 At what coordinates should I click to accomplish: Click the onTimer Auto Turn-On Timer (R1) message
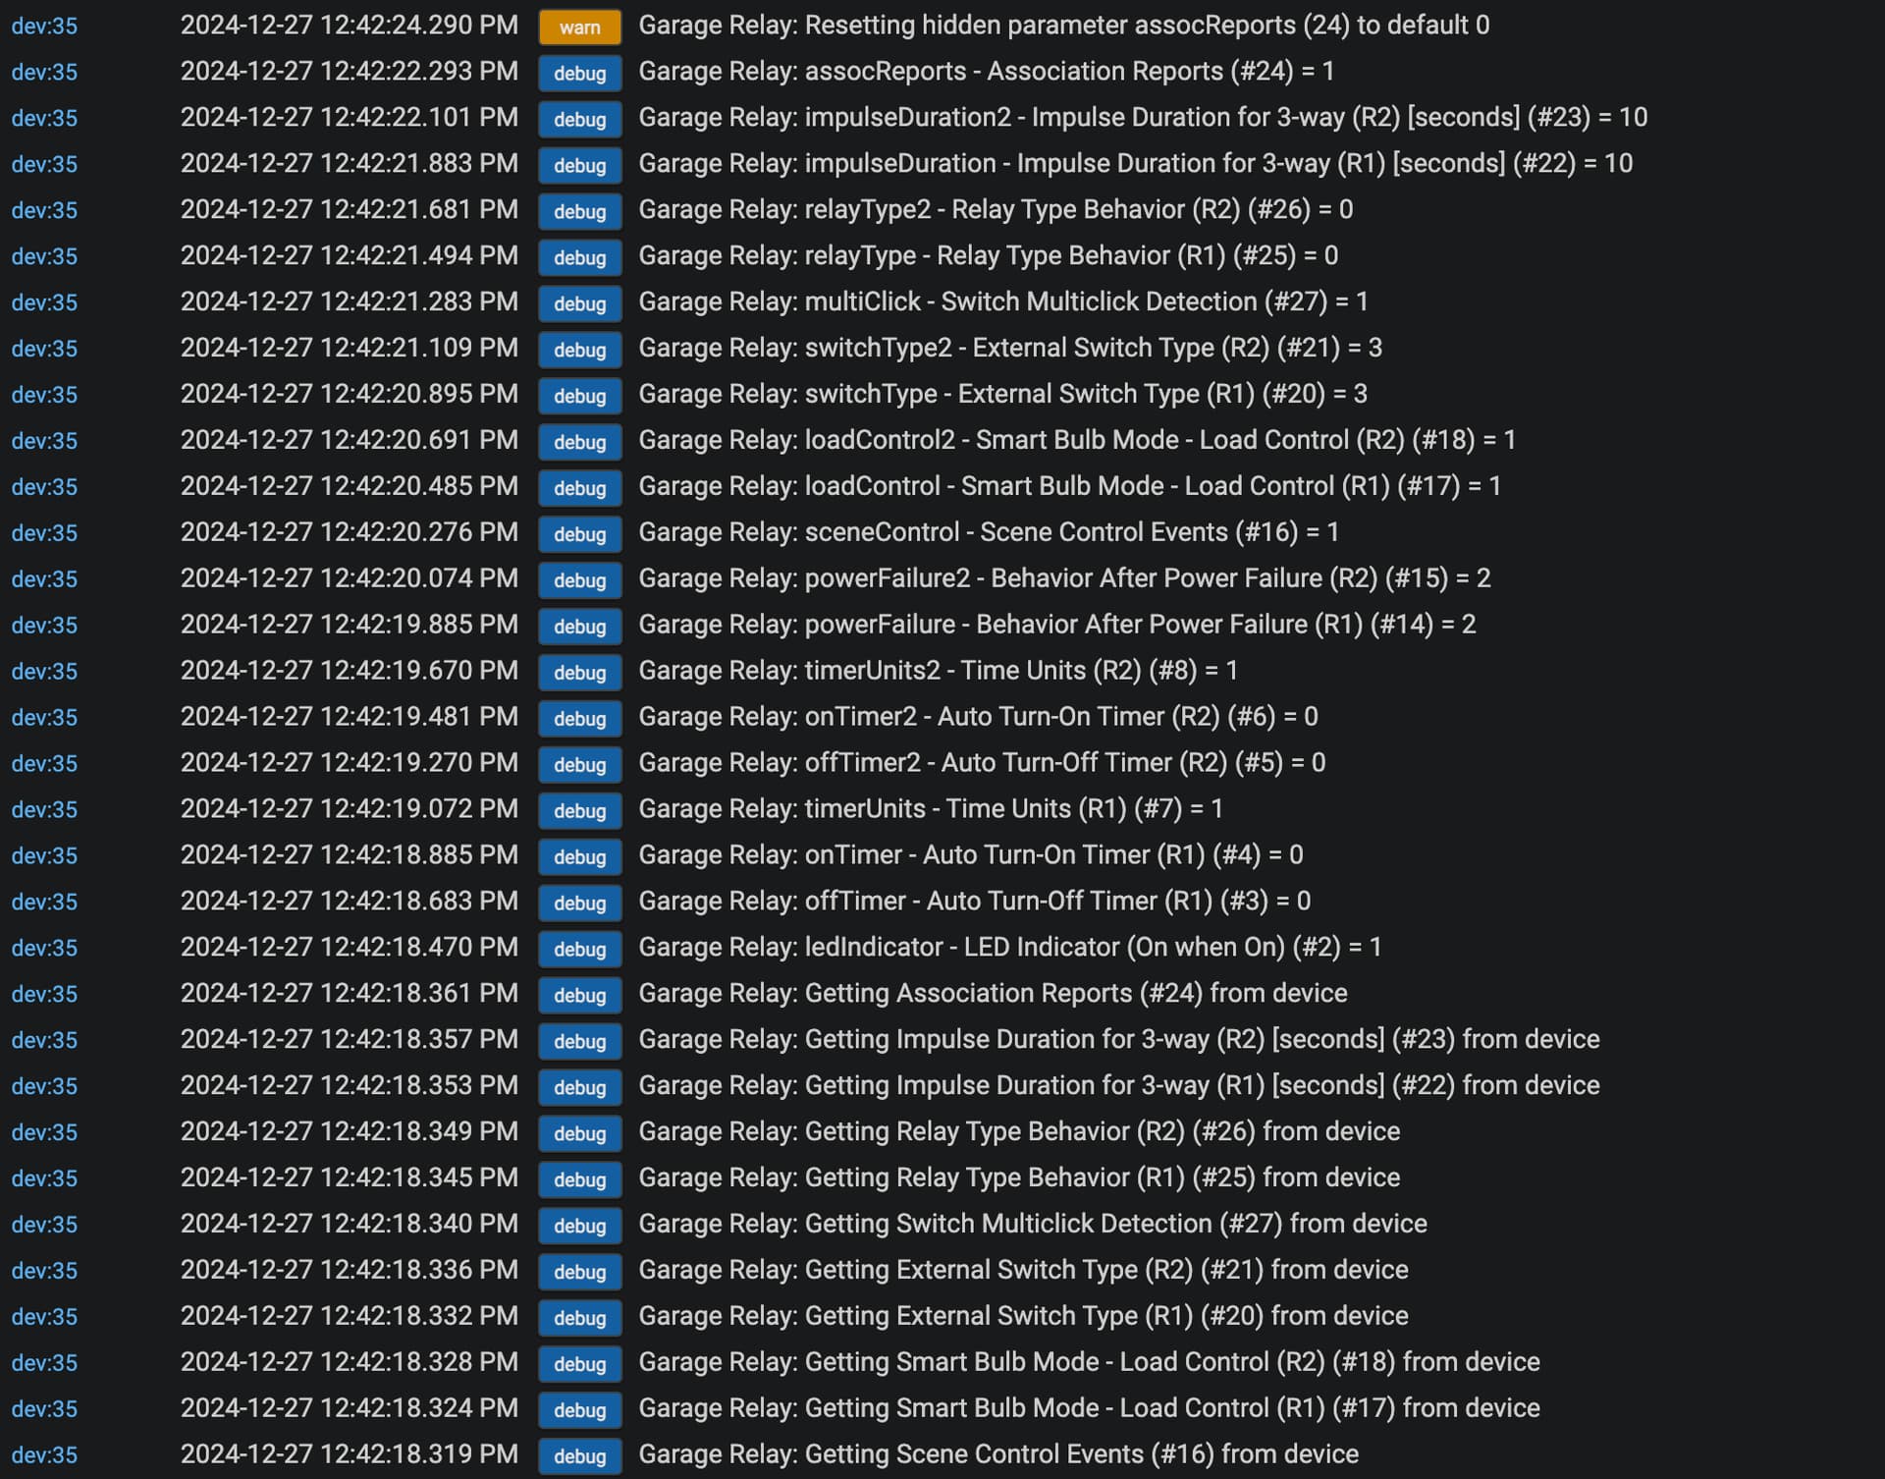tap(970, 855)
